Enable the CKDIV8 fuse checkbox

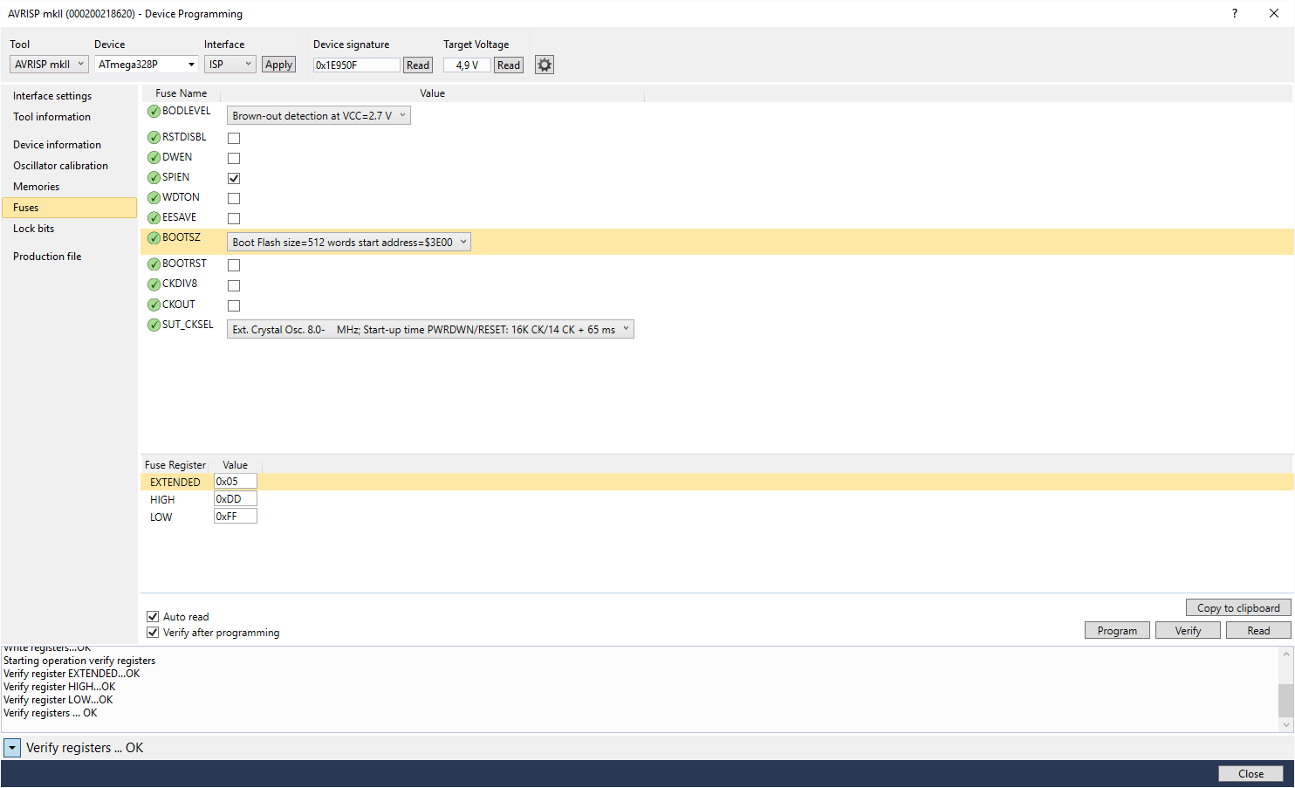(234, 285)
